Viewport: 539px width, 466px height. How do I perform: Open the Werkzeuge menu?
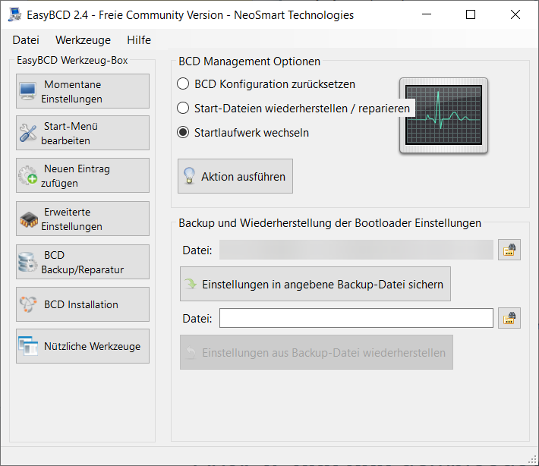point(83,40)
